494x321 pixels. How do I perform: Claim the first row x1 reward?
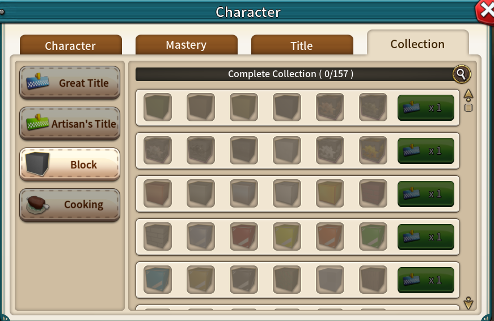[x=425, y=108]
